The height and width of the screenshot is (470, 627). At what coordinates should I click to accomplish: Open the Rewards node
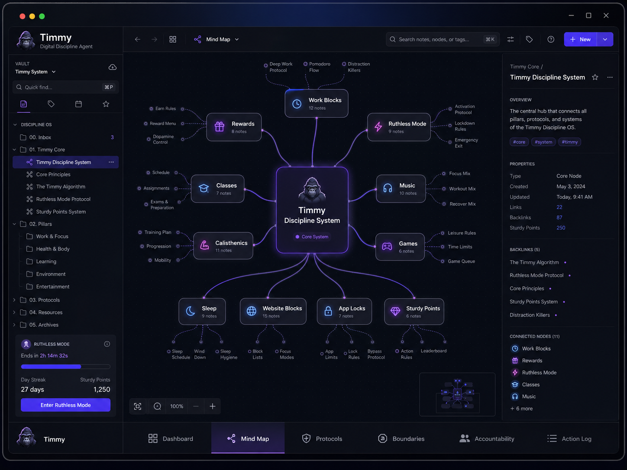click(234, 127)
